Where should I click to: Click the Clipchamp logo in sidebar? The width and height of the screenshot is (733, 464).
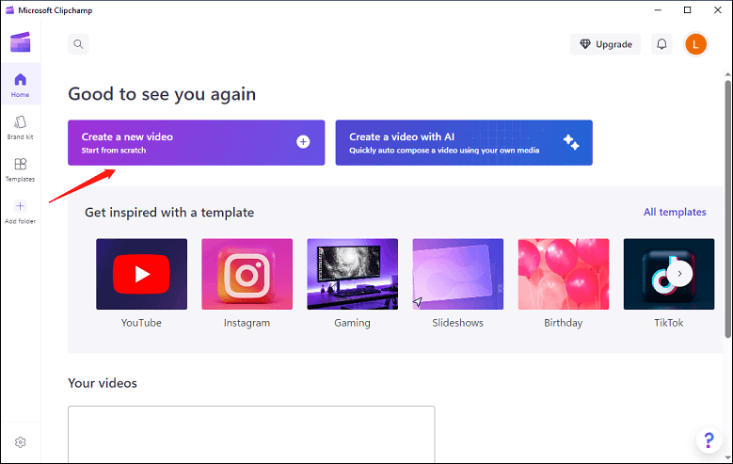pyautogui.click(x=21, y=42)
